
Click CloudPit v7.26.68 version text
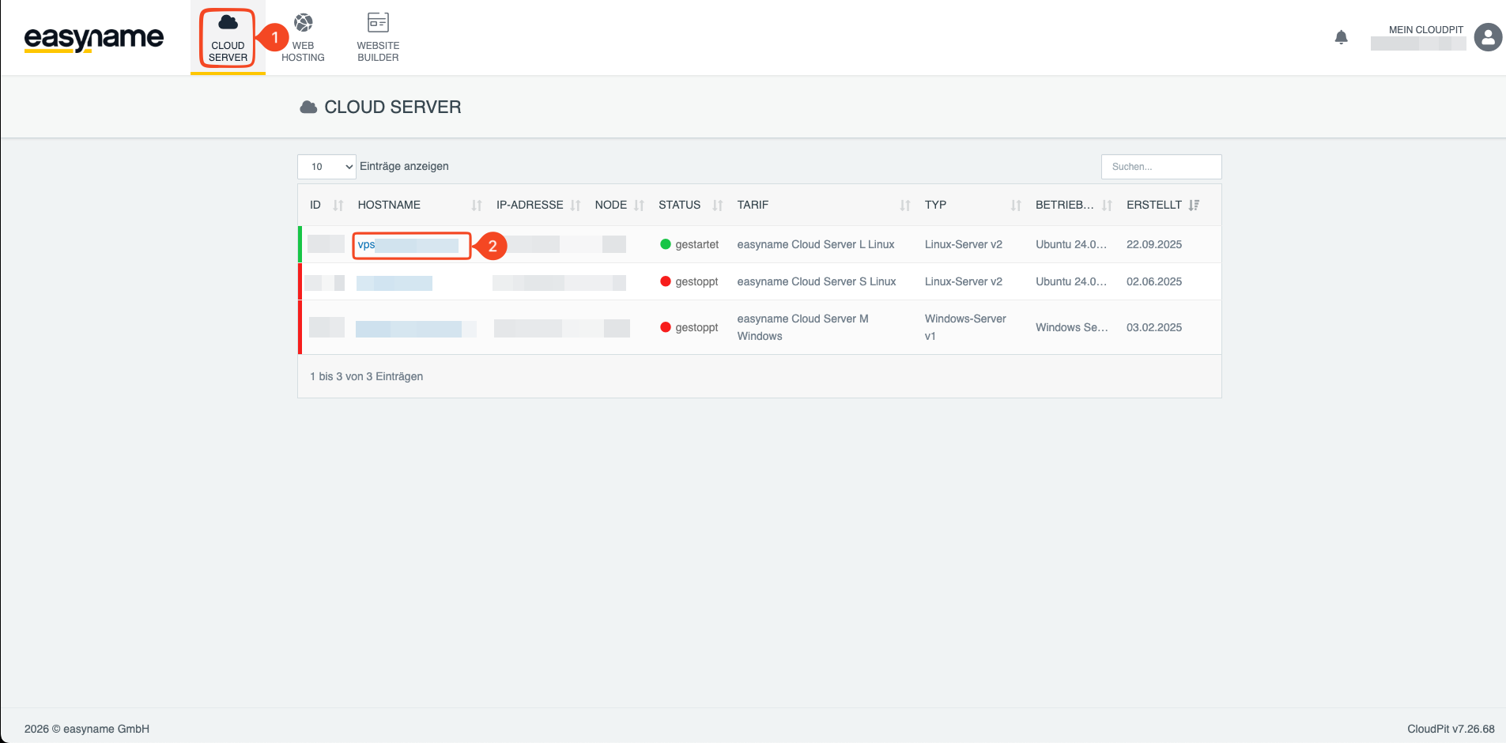click(1451, 729)
